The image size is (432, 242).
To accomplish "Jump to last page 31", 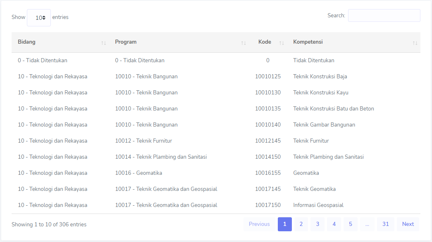I will click(x=385, y=224).
